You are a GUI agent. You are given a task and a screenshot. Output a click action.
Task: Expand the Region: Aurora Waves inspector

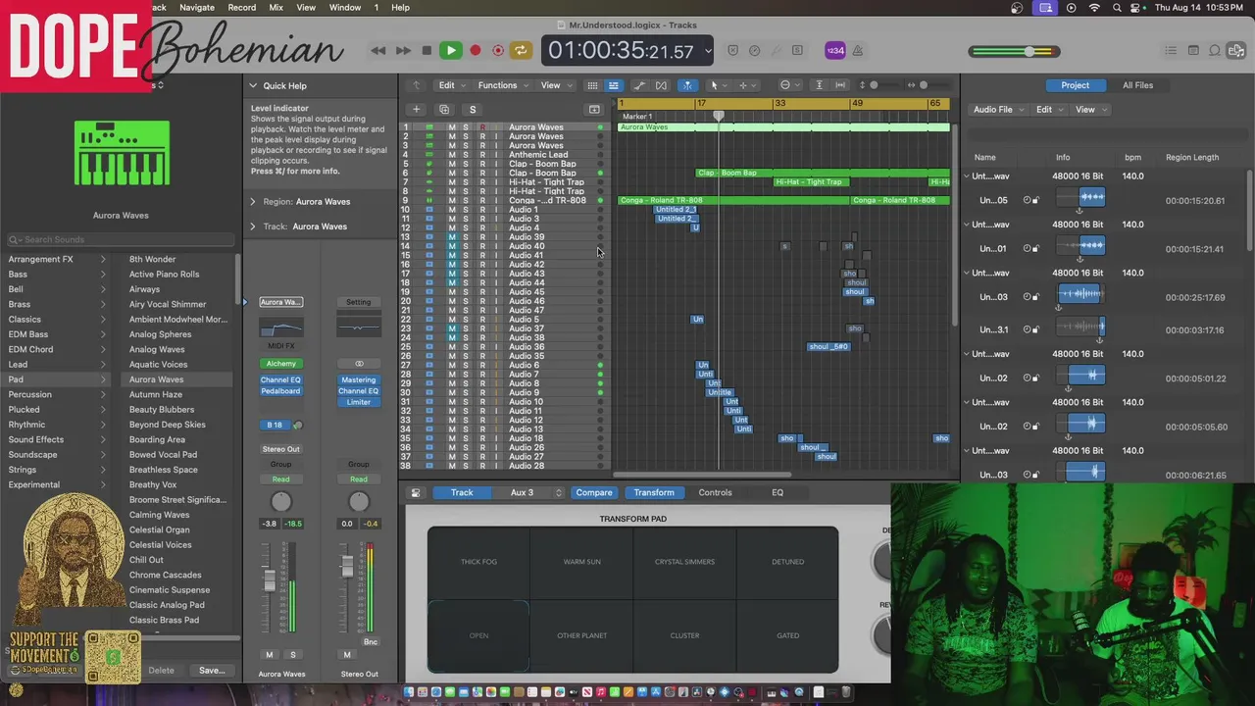[x=253, y=202]
